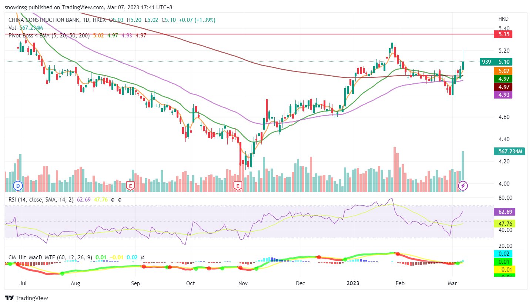Screen dimensions: 532x306
Task: Click the HKD currency label
Action: click(x=503, y=19)
